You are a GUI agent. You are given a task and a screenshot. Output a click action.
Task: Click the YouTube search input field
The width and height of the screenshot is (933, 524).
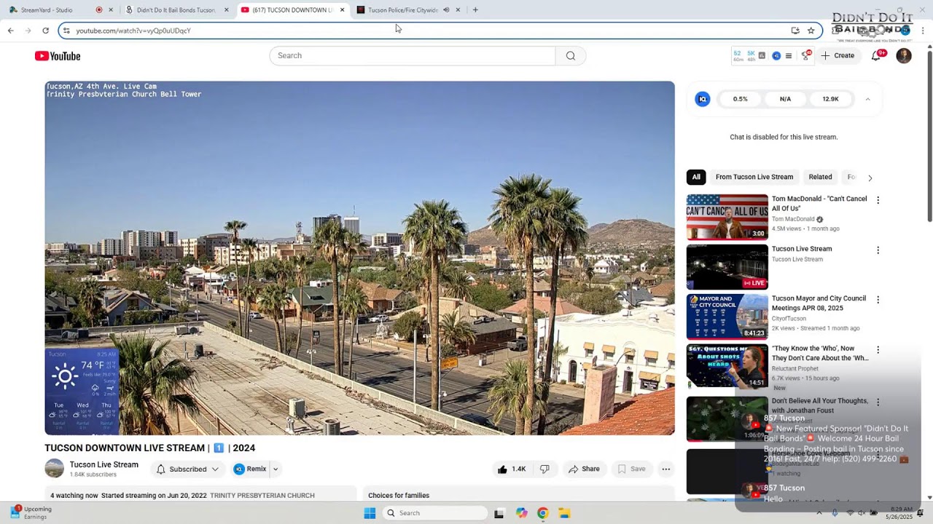(413, 56)
